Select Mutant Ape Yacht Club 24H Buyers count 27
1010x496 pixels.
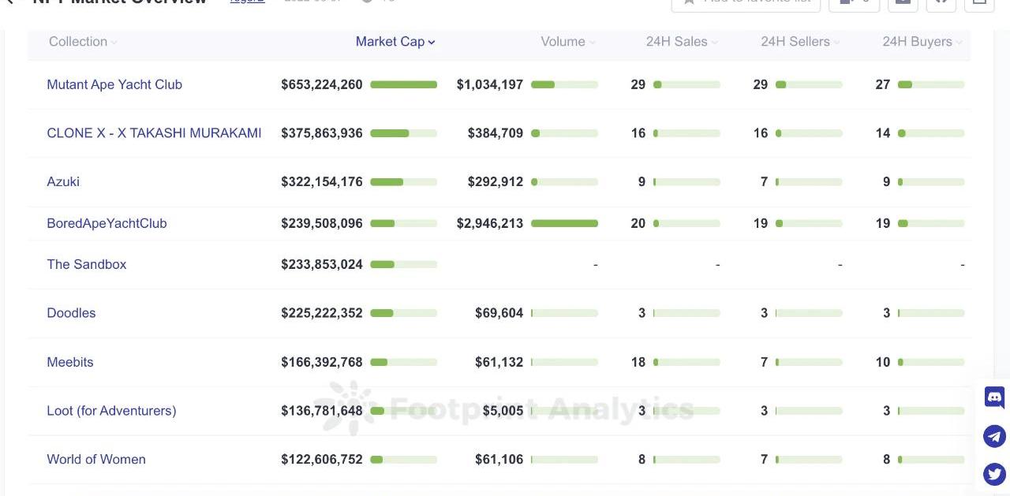[x=883, y=84]
